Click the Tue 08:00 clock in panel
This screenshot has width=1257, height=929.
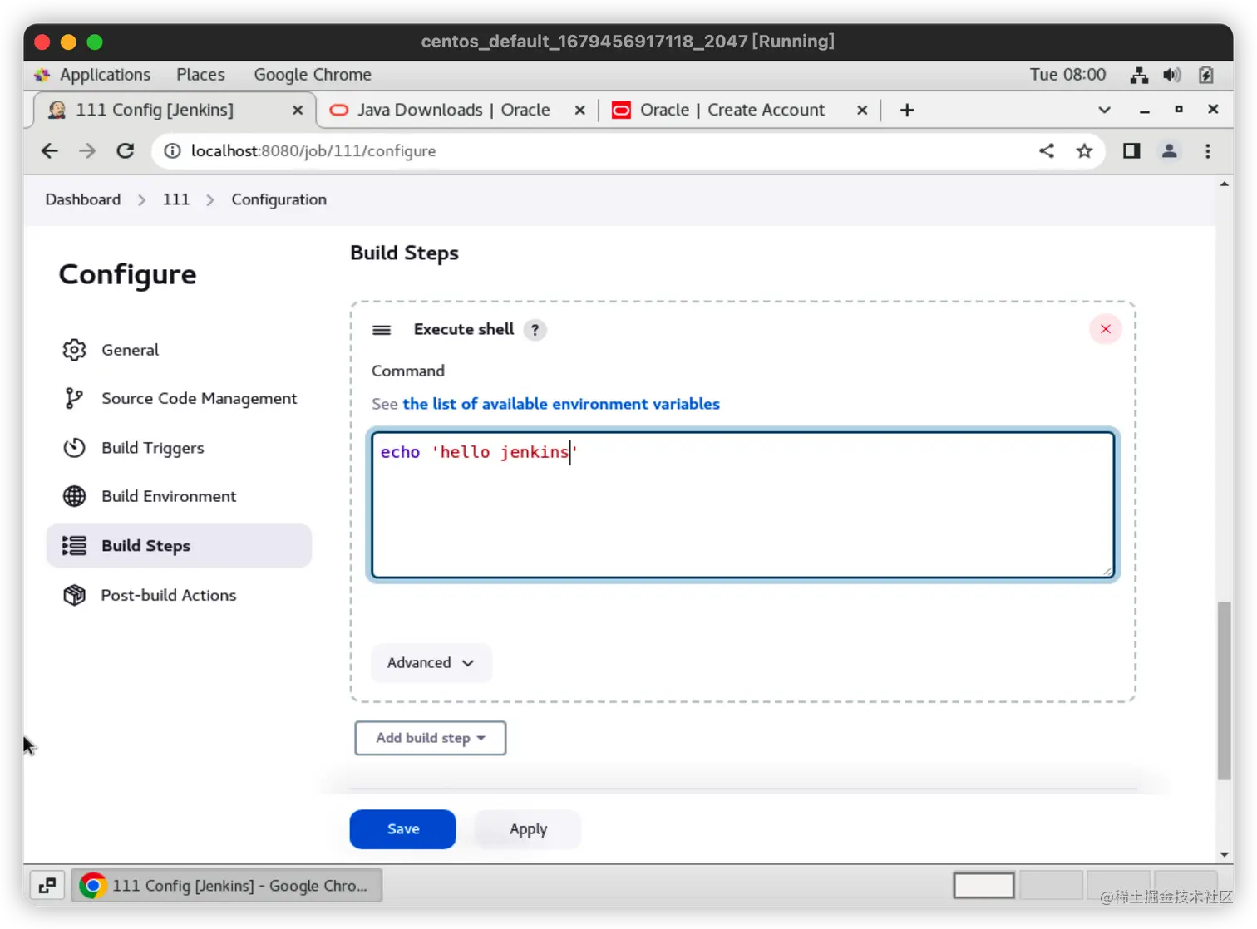click(1067, 75)
